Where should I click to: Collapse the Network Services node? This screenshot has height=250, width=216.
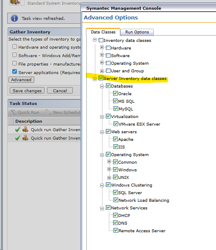click(102, 209)
